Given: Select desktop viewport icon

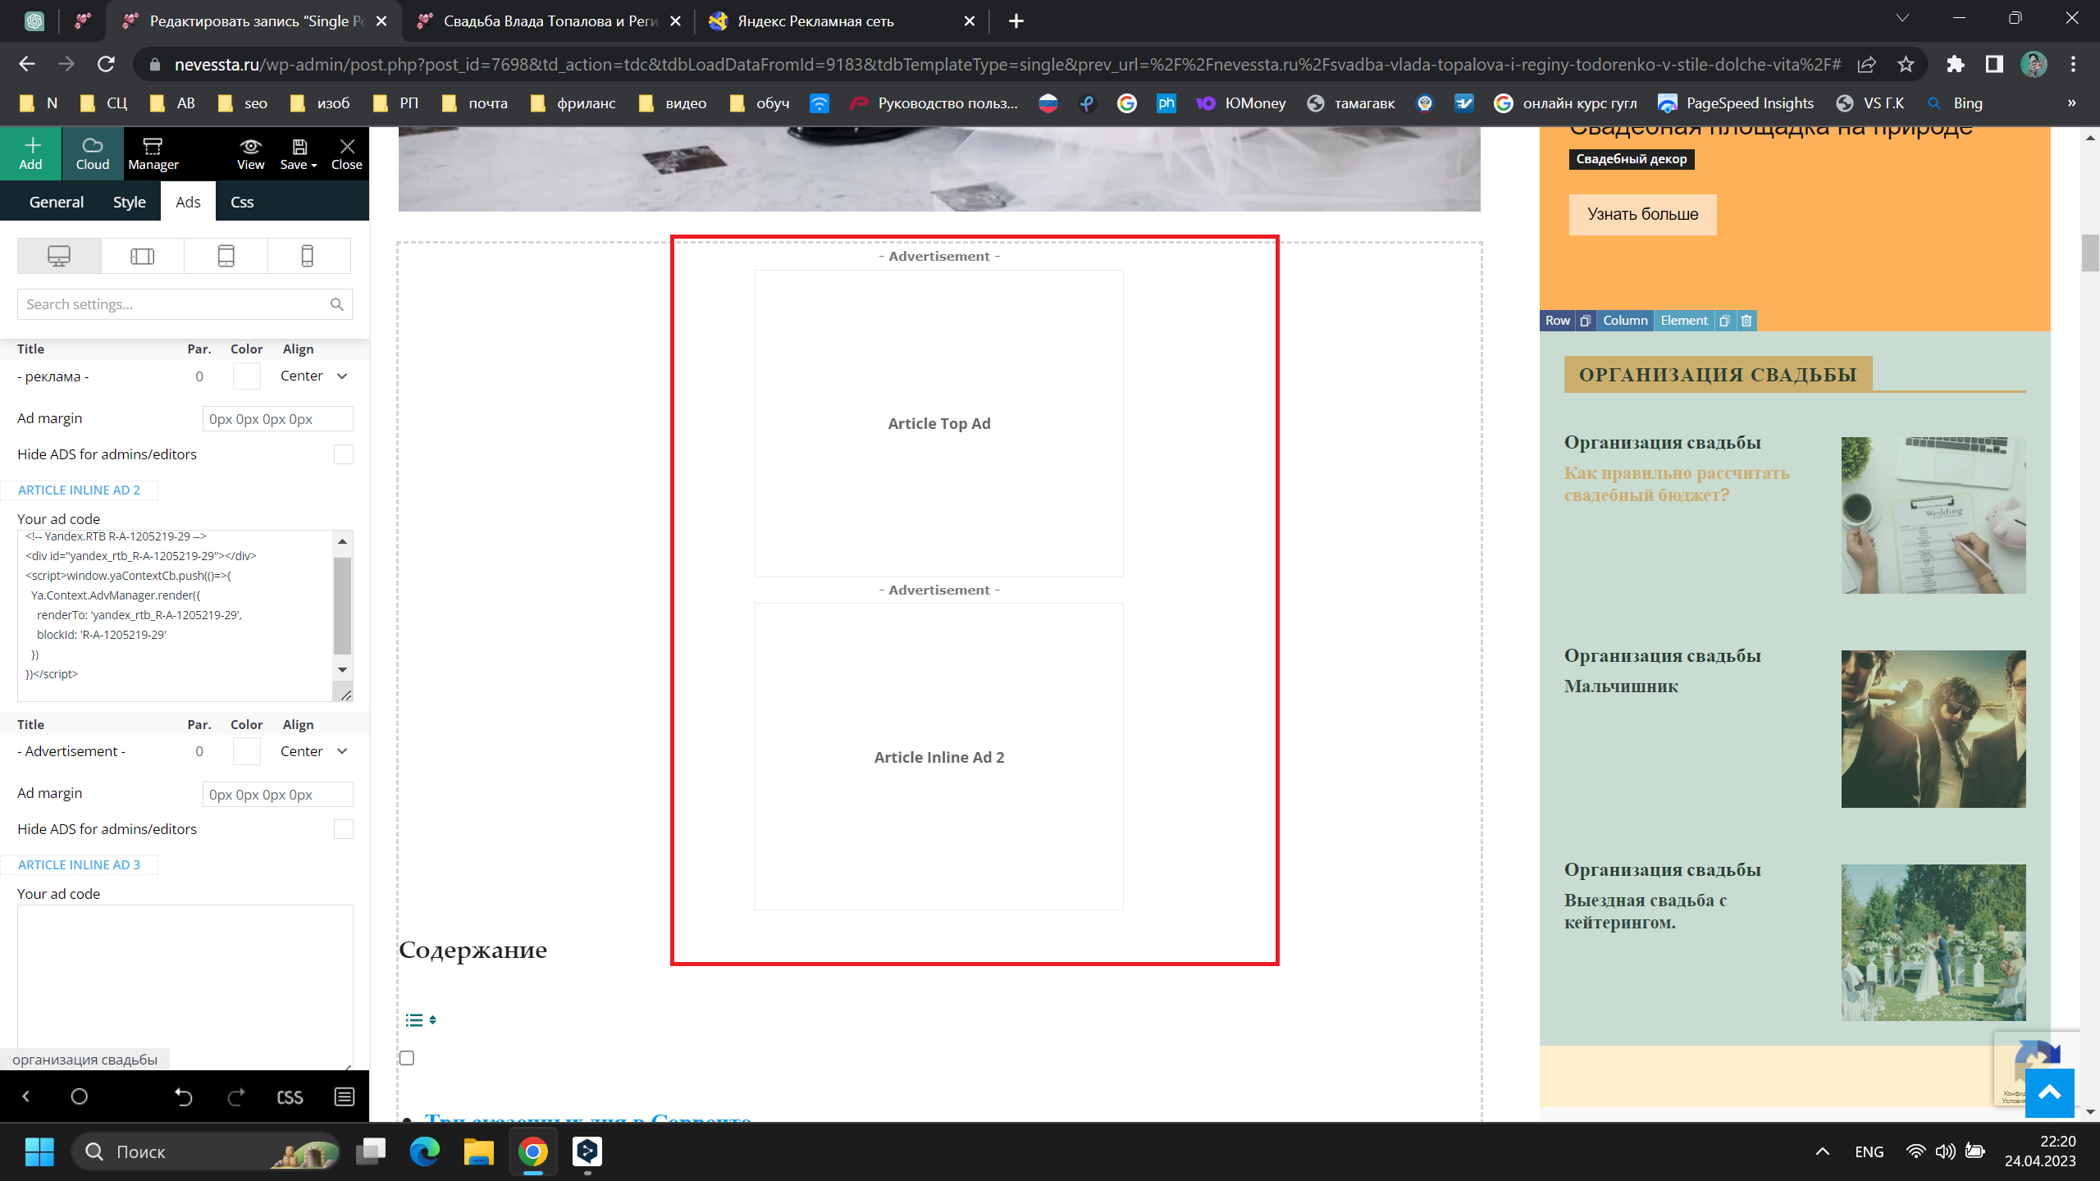Looking at the screenshot, I should [x=59, y=256].
